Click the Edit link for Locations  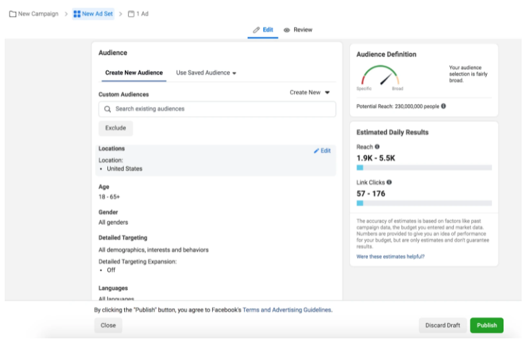tap(322, 151)
